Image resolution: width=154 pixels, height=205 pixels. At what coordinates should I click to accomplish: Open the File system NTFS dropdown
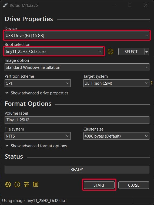point(38,136)
